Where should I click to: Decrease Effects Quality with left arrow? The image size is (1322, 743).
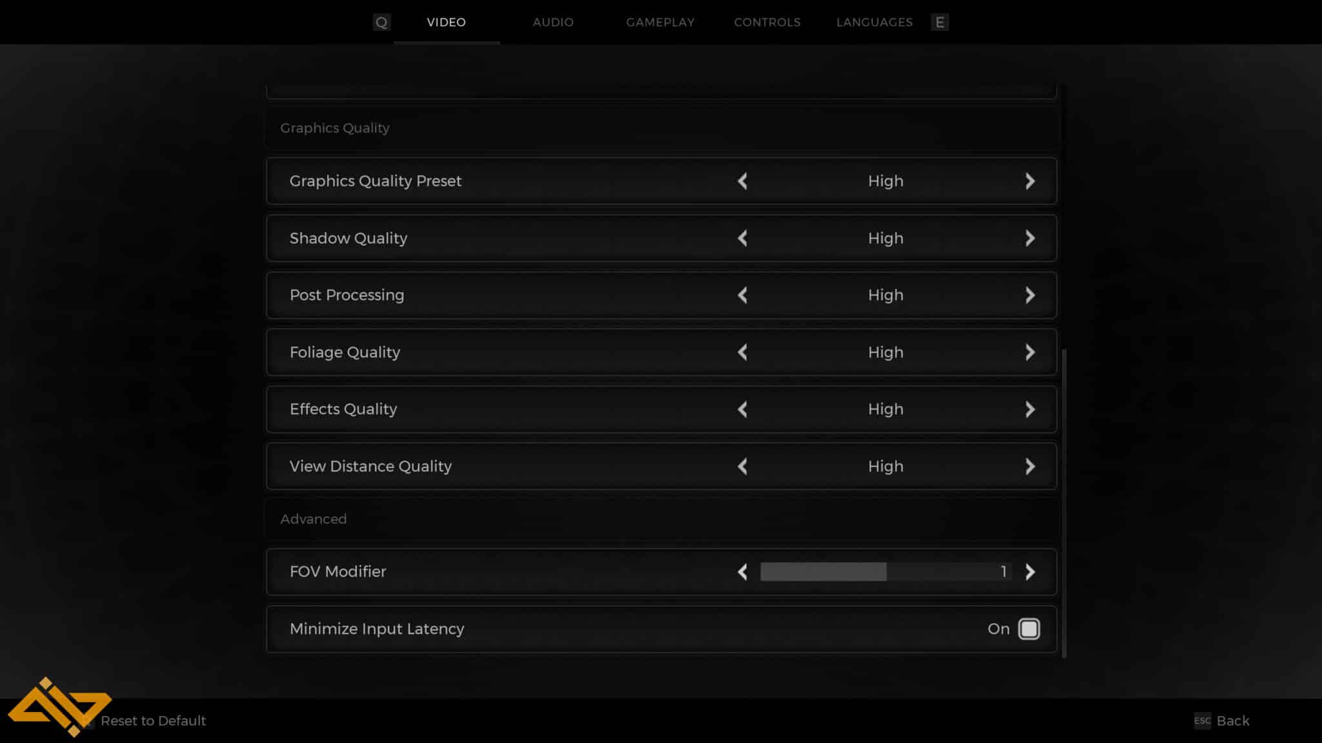742,410
